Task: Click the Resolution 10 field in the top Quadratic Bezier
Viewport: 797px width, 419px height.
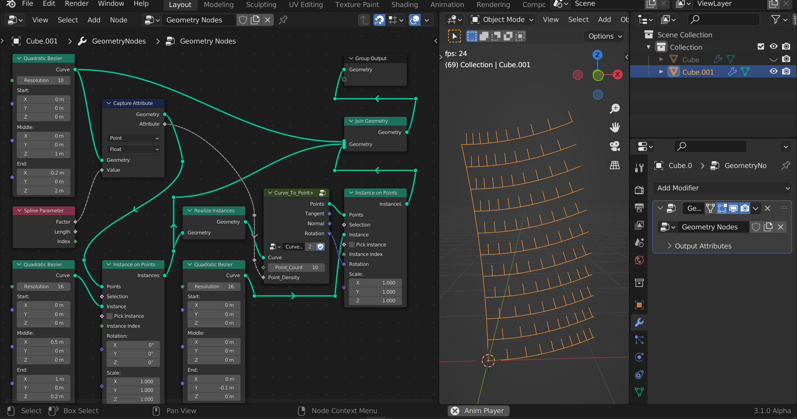Action: click(x=44, y=80)
